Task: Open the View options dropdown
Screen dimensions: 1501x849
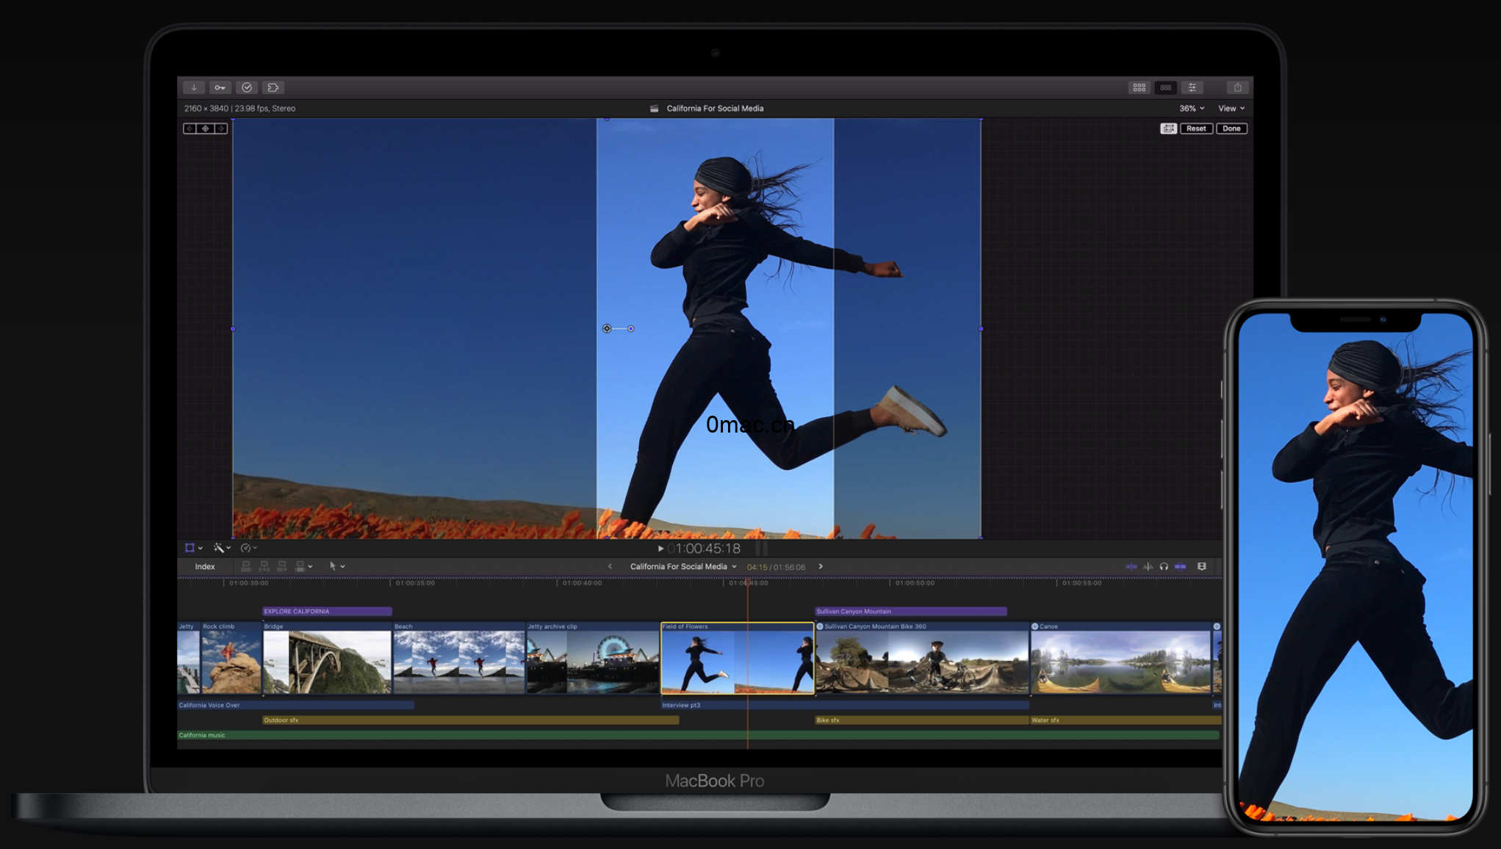Action: coord(1231,108)
